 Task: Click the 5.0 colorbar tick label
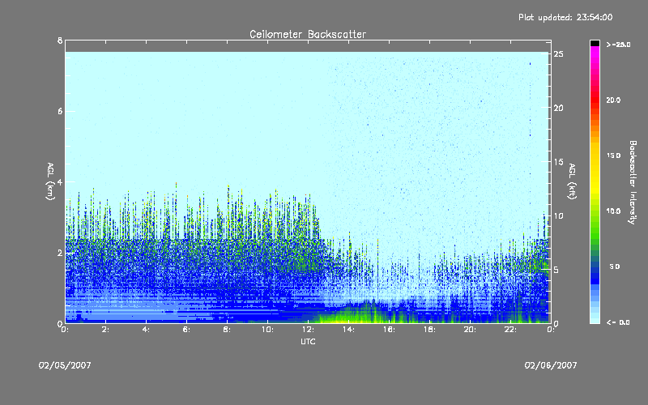click(x=615, y=266)
